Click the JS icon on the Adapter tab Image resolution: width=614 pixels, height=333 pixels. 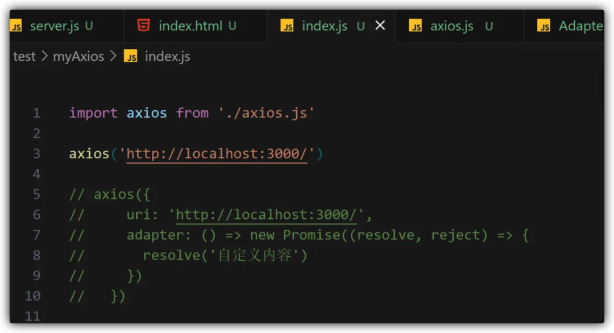pos(545,26)
